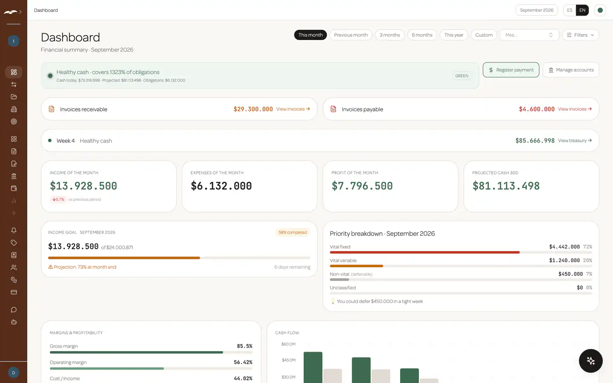Click the Income of the month card
The height and width of the screenshot is (383, 613).
[x=109, y=186]
